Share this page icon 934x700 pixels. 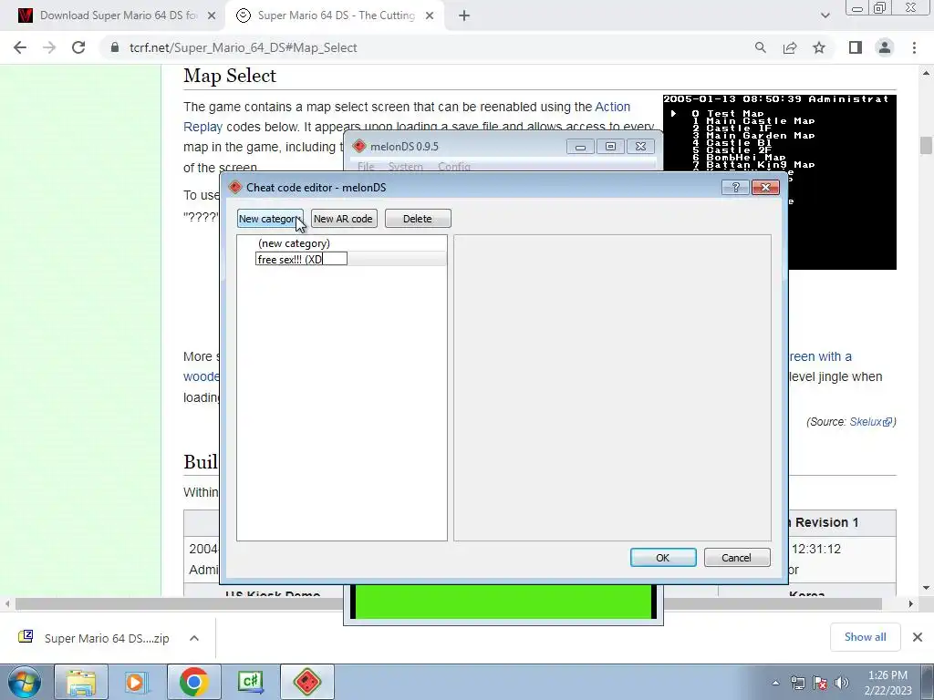(790, 47)
